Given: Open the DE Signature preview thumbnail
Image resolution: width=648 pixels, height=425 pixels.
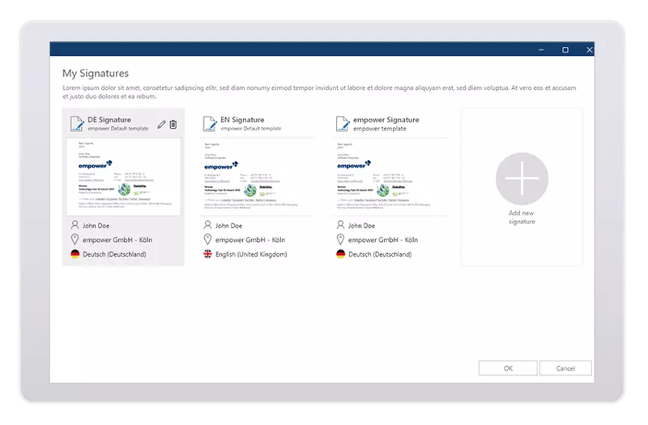Looking at the screenshot, I should click(124, 176).
